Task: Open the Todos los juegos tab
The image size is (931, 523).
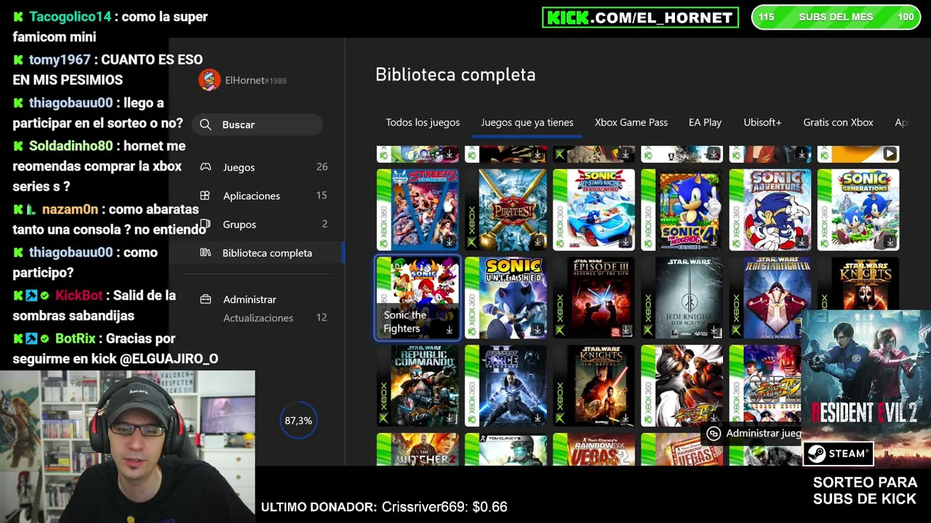Action: click(423, 122)
